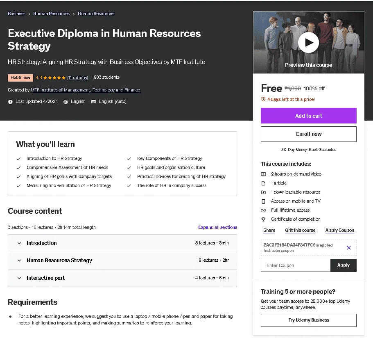
Task: Click the globe language icon
Action: tap(66, 102)
